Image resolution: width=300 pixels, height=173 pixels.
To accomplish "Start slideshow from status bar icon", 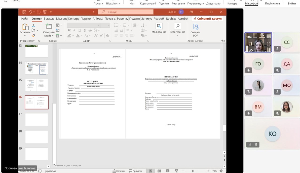I will pos(176,171).
